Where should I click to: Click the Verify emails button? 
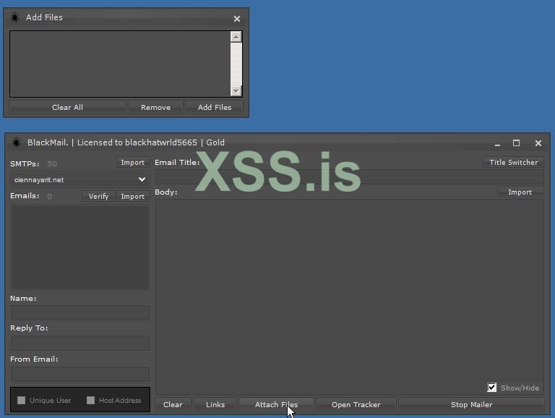click(x=98, y=196)
